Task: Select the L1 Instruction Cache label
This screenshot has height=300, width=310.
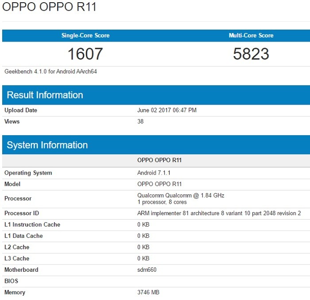Action: click(32, 224)
